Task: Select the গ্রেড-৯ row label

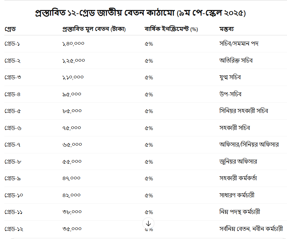Action: coord(12,178)
